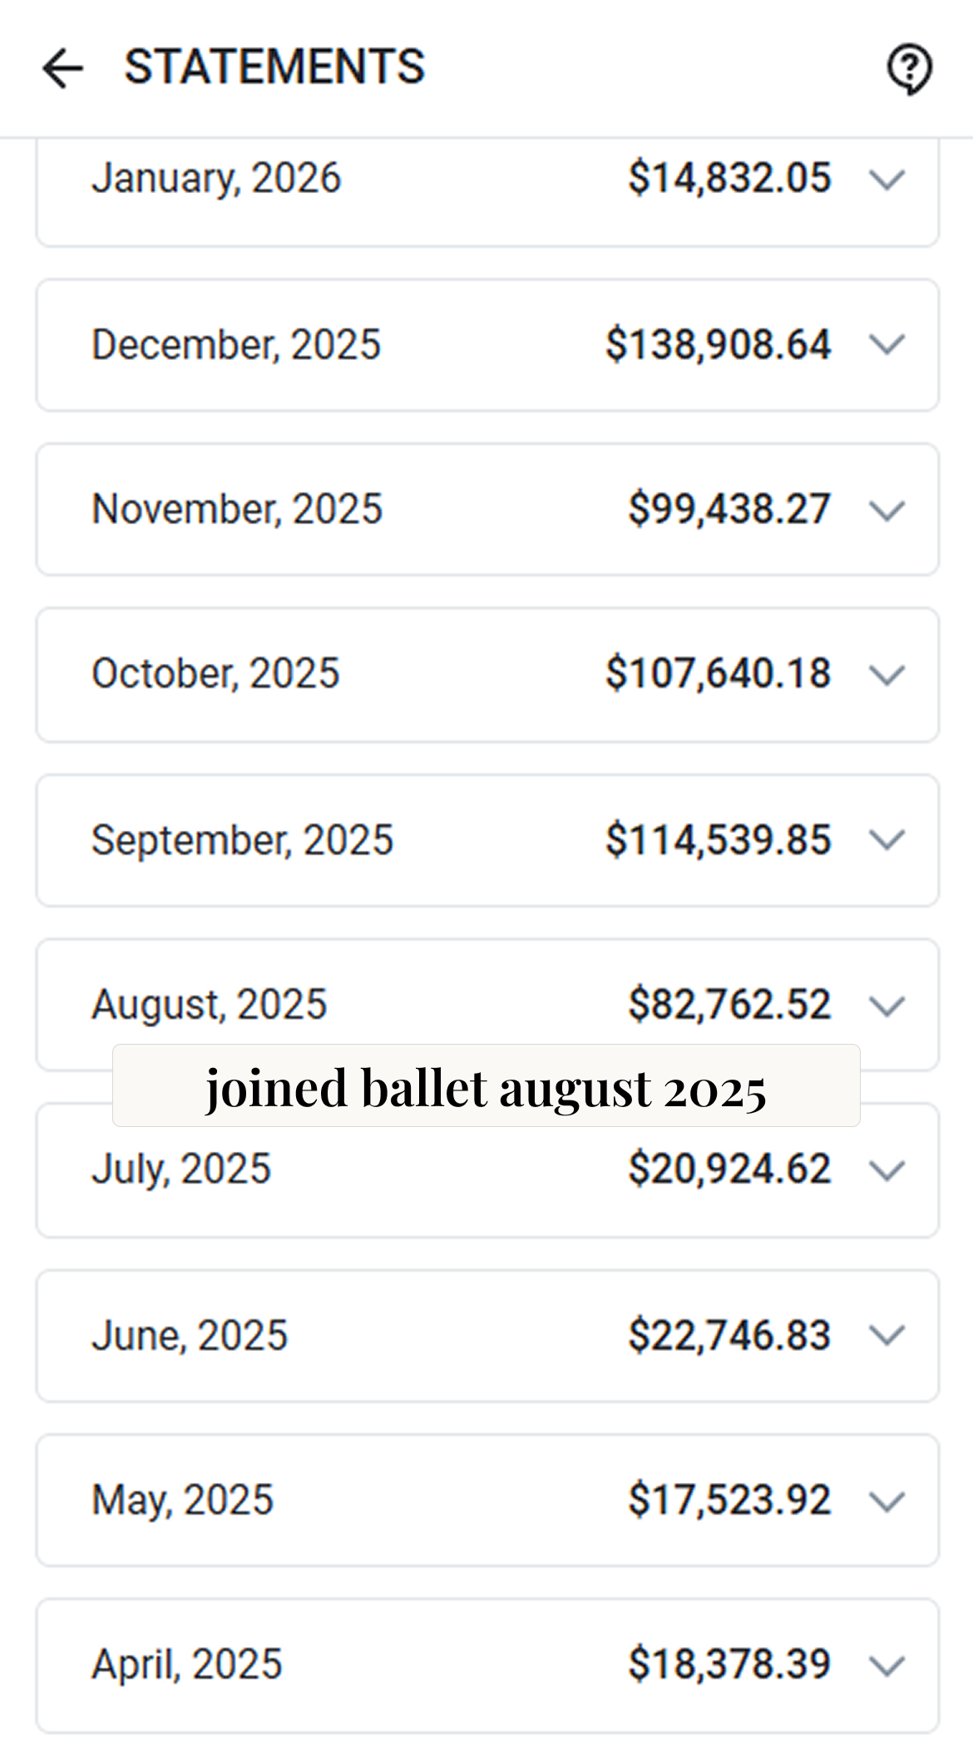Expand the October, 2025 statement chevron

887,675
